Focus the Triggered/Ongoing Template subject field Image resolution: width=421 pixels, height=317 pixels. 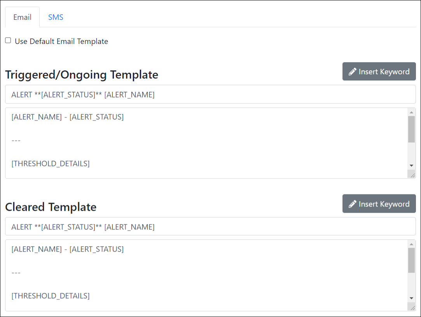pos(210,95)
